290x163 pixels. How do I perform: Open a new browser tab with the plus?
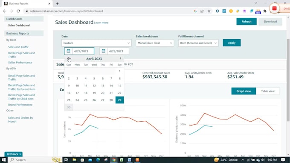tap(57, 3)
